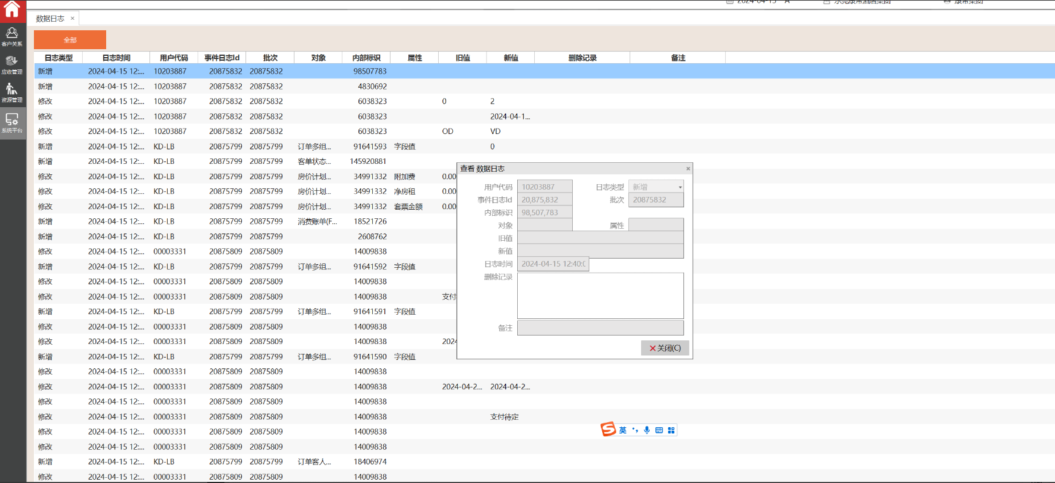Click the Sogou input method logo
The width and height of the screenshot is (1055, 483).
coord(607,430)
